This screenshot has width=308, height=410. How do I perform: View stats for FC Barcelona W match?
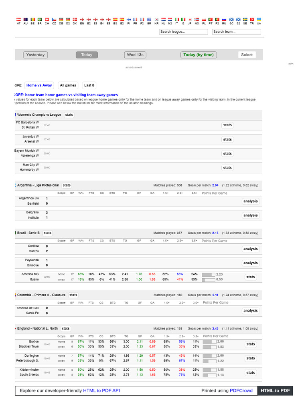tap(227, 125)
